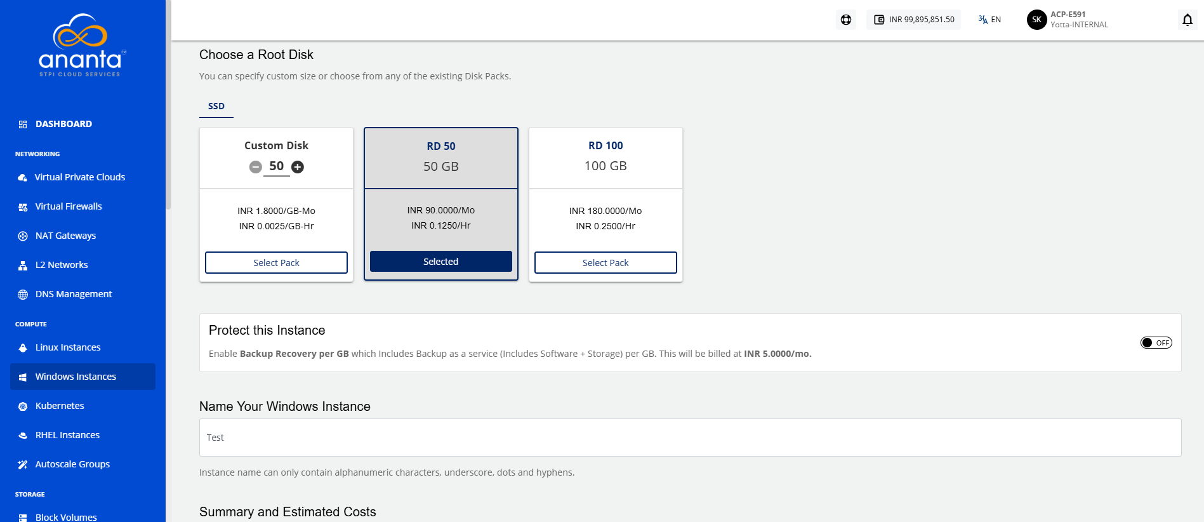This screenshot has height=522, width=1204.
Task: Increase custom disk size with plus
Action: 298,167
